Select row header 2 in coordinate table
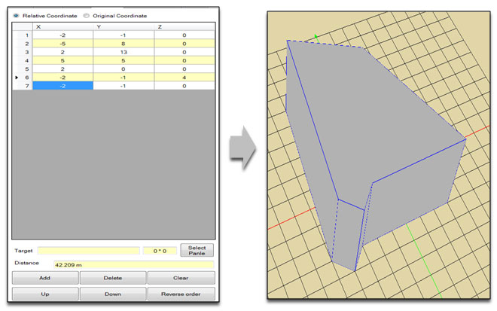The image size is (497, 311). click(23, 44)
